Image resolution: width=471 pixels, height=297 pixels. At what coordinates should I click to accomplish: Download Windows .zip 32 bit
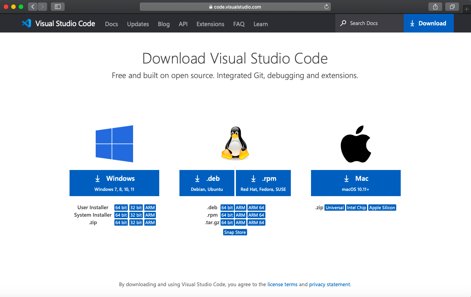coord(136,223)
